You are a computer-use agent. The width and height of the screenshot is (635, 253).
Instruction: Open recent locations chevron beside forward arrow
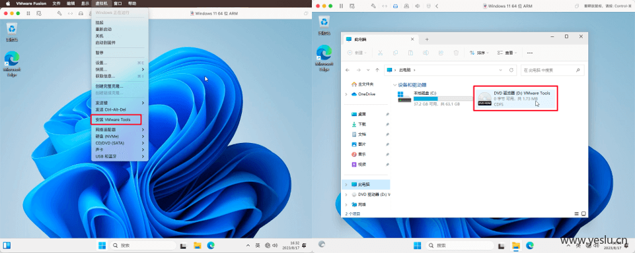pos(367,70)
